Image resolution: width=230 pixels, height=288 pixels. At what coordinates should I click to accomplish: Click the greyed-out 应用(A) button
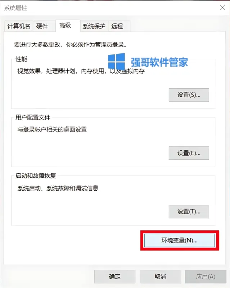click(206, 276)
